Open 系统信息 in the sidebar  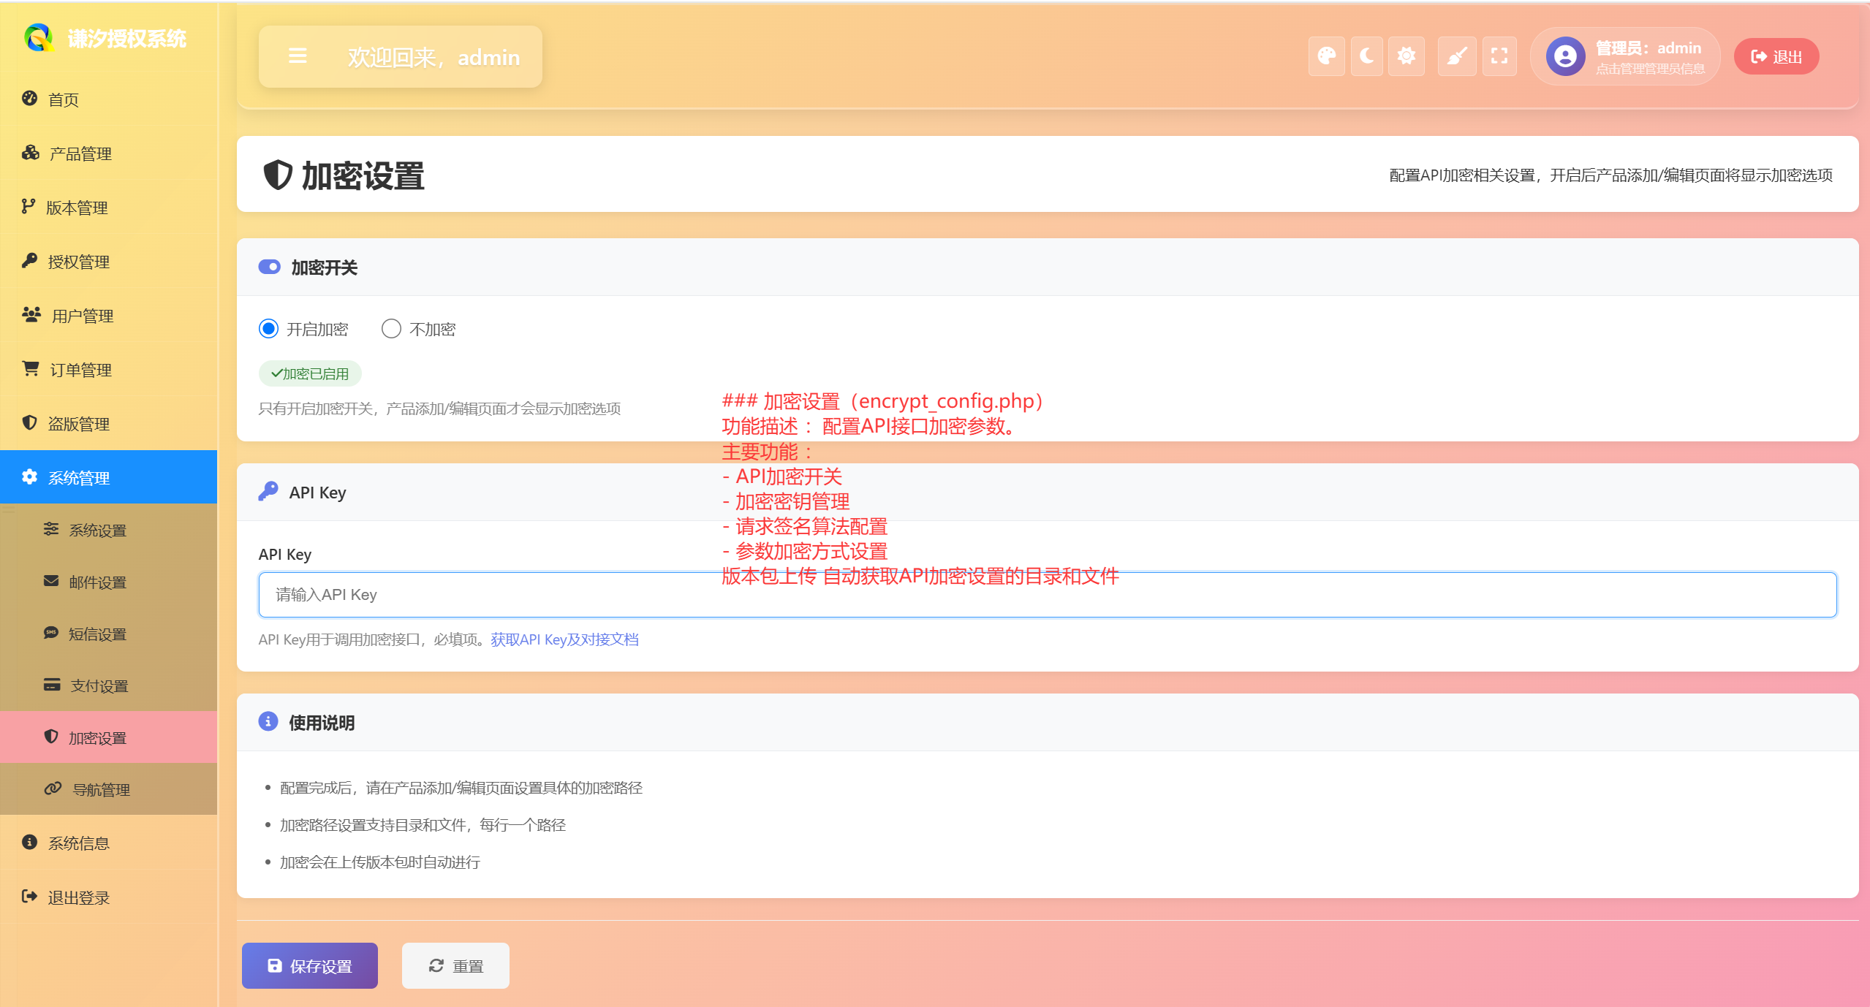pyautogui.click(x=108, y=843)
